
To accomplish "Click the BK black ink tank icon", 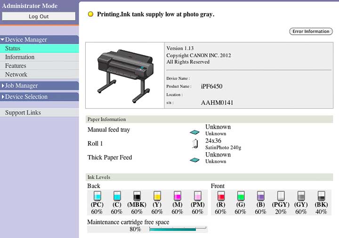I will pyautogui.click(x=321, y=196).
